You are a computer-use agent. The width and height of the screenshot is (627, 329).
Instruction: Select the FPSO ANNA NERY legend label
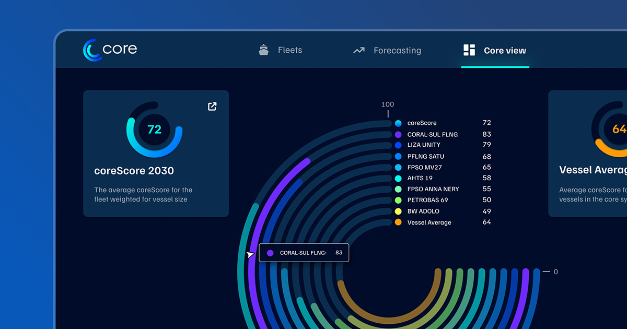(x=433, y=189)
